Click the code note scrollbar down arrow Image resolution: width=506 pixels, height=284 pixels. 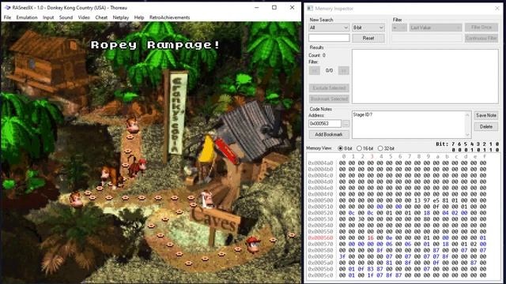[x=467, y=135]
